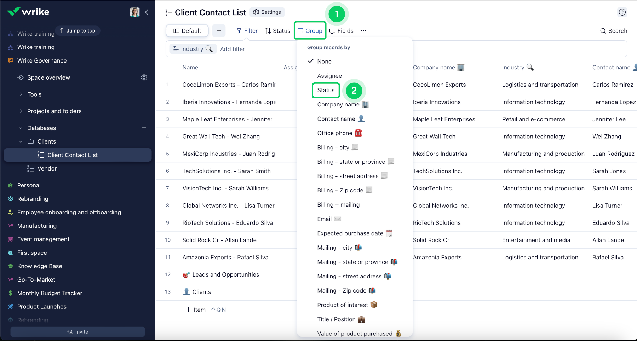Image resolution: width=637 pixels, height=341 pixels.
Task: Open the help question mark icon
Action: pyautogui.click(x=622, y=12)
